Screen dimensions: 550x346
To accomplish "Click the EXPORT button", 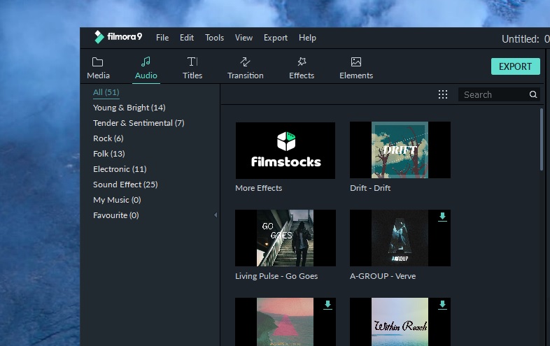I will click(515, 66).
